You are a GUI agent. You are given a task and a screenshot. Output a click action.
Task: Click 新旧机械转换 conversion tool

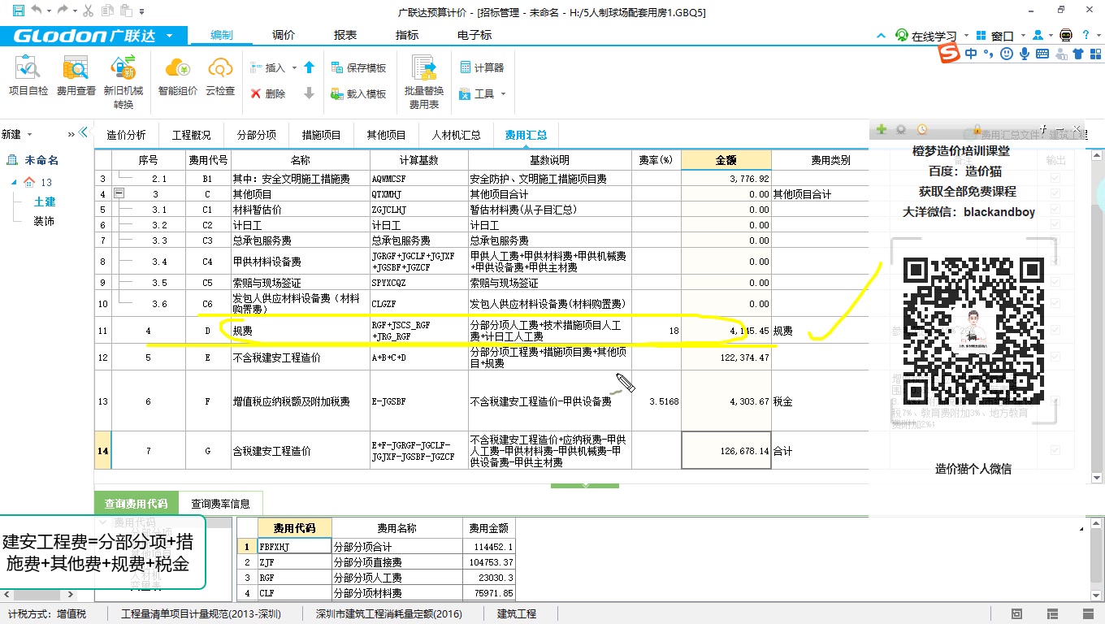[123, 83]
